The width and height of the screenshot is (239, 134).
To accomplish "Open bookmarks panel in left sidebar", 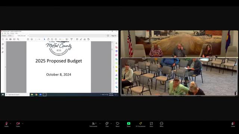I will pos(3,48).
